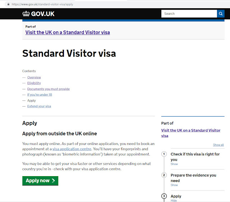Show 'Prepare the evidence you need' step
Screen dimensions: 230x202
174,185
